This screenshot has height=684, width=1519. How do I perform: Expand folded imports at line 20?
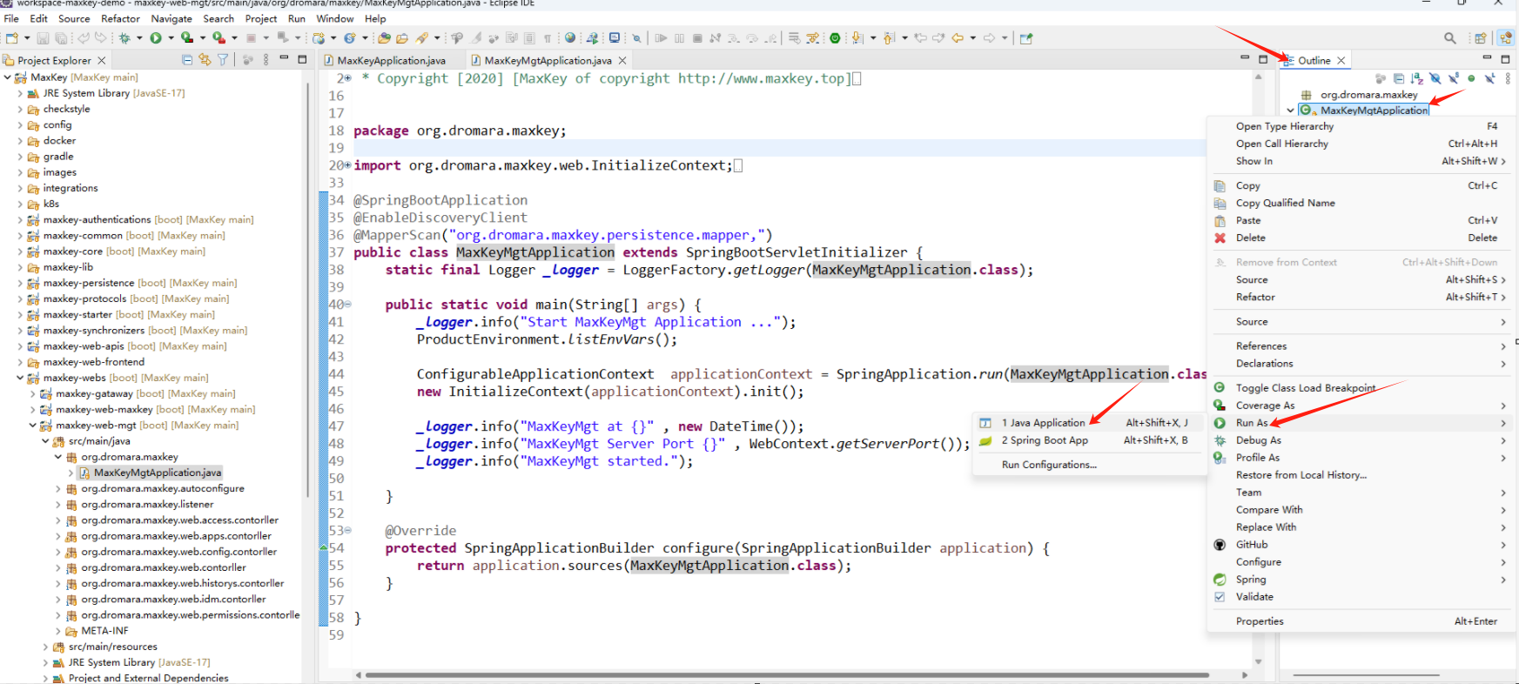348,164
